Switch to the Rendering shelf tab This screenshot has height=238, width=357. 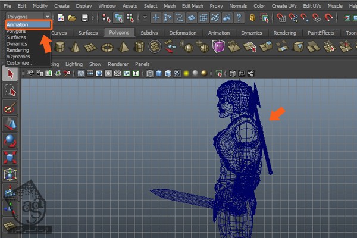pyautogui.click(x=284, y=33)
